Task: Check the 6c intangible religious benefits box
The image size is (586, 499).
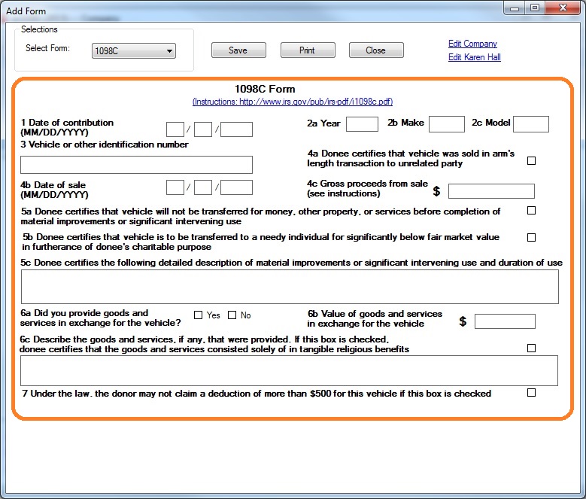Action: pos(532,348)
